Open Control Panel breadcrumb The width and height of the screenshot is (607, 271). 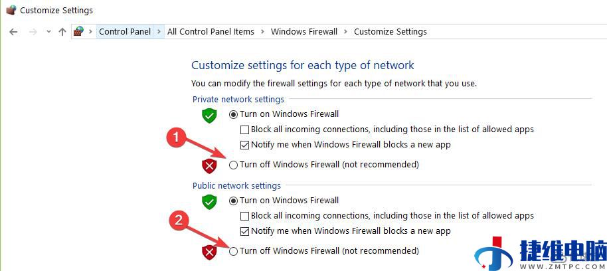coord(125,31)
